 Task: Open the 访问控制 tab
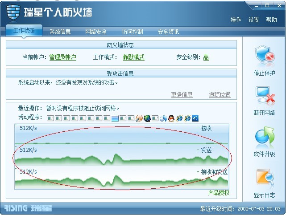[132, 32]
